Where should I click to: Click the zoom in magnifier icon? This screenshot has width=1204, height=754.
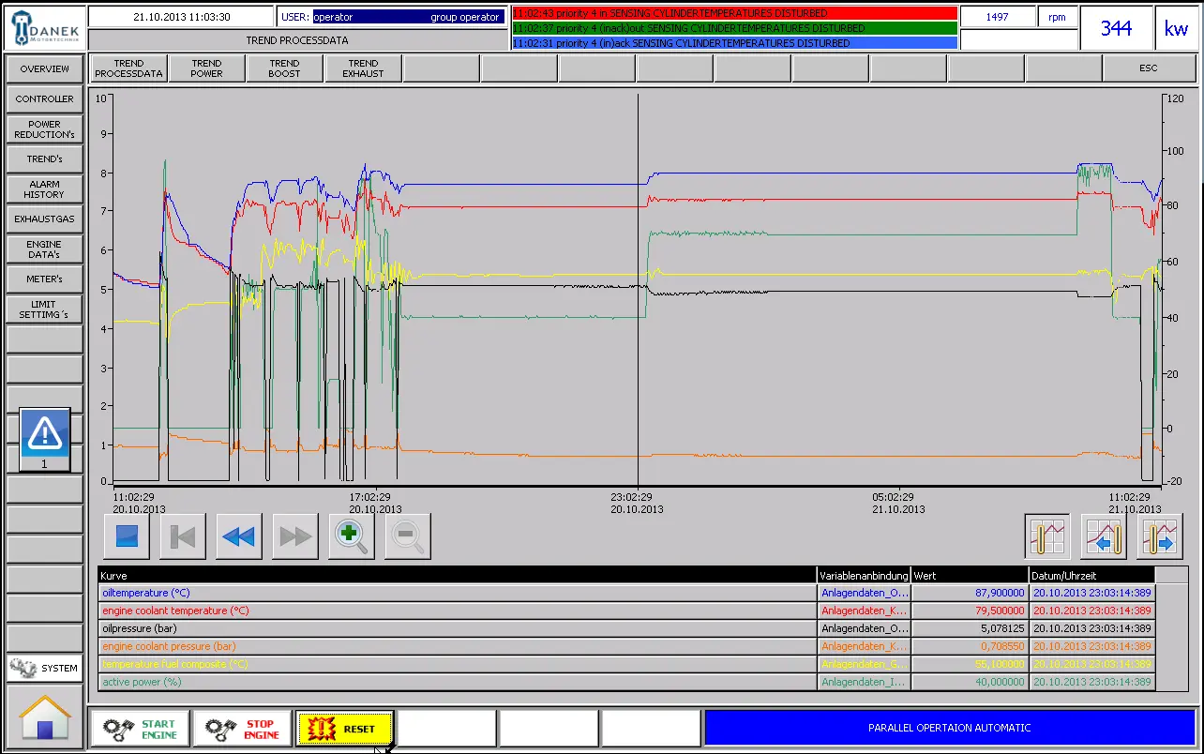pos(352,536)
